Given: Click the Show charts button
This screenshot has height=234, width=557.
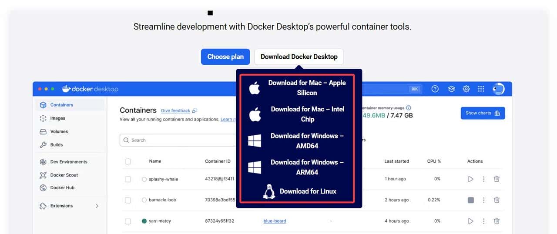Looking at the screenshot, I should (x=483, y=113).
